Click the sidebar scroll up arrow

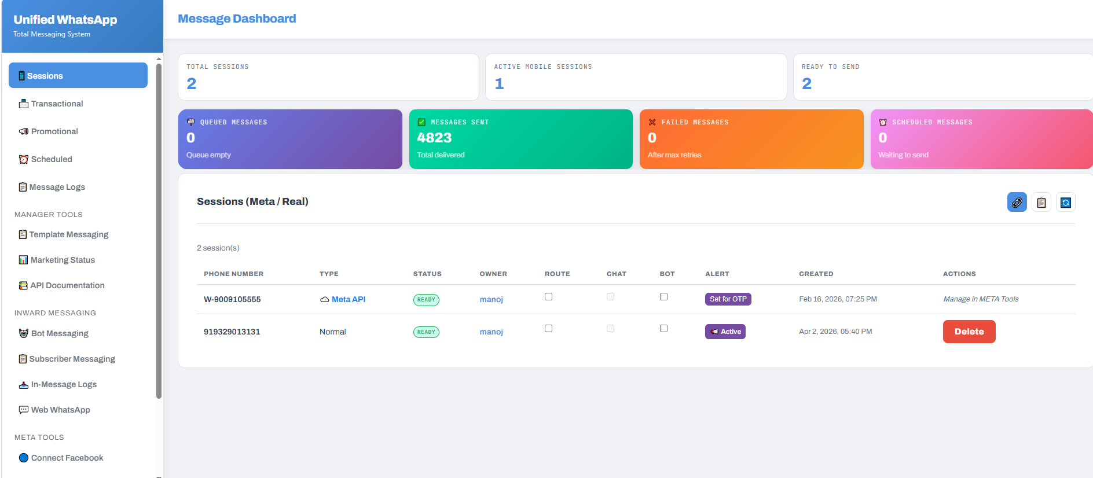point(159,59)
